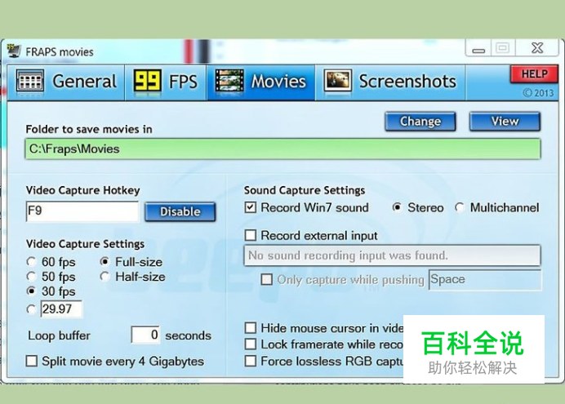Viewport: 565px width, 404px height.
Task: Click View to open movies folder
Action: (505, 122)
